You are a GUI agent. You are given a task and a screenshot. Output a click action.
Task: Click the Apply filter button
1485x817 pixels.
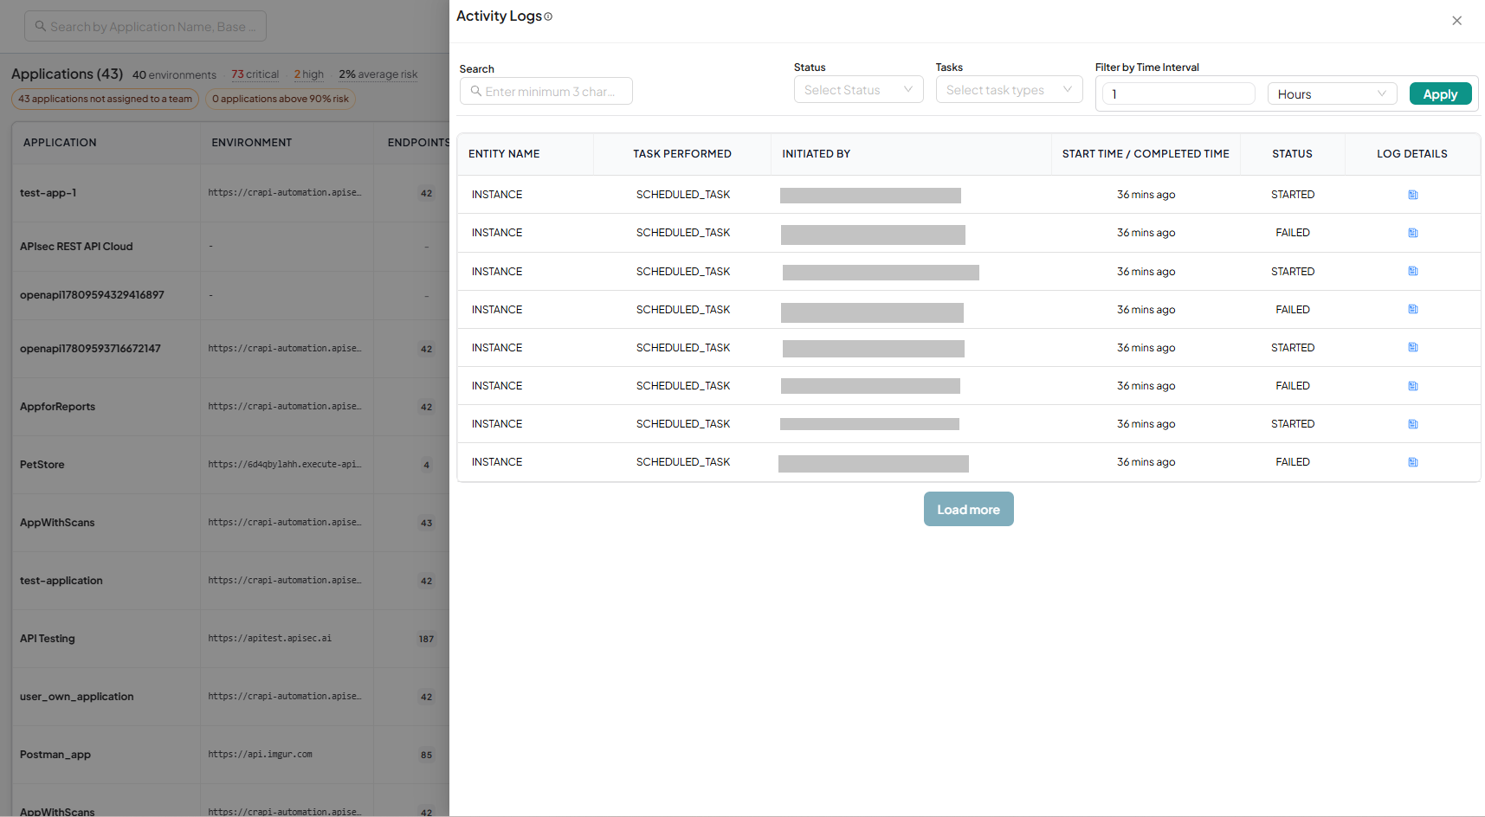[1440, 94]
